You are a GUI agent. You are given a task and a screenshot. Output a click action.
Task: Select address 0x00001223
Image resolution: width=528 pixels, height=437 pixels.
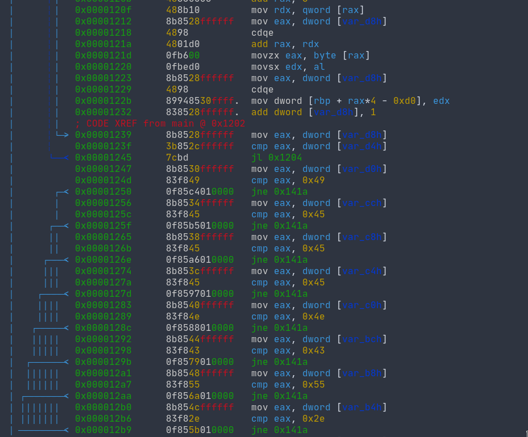tap(103, 78)
